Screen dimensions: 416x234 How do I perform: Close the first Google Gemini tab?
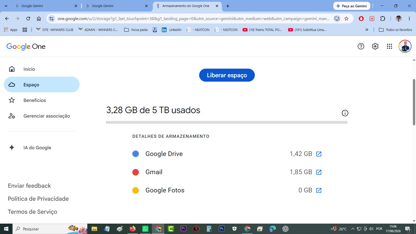[76, 6]
